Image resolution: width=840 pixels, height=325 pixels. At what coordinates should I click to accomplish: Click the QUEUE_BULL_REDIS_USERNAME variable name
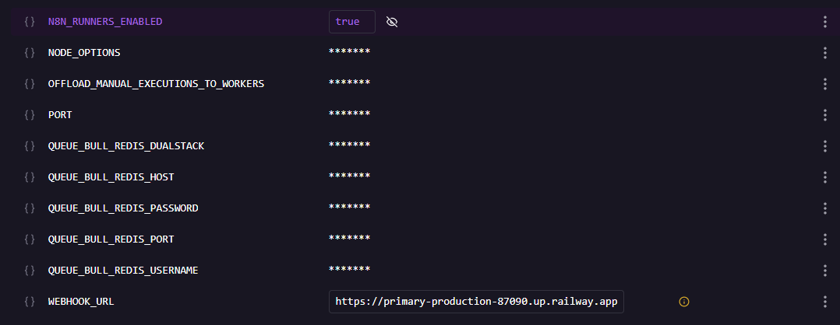123,271
